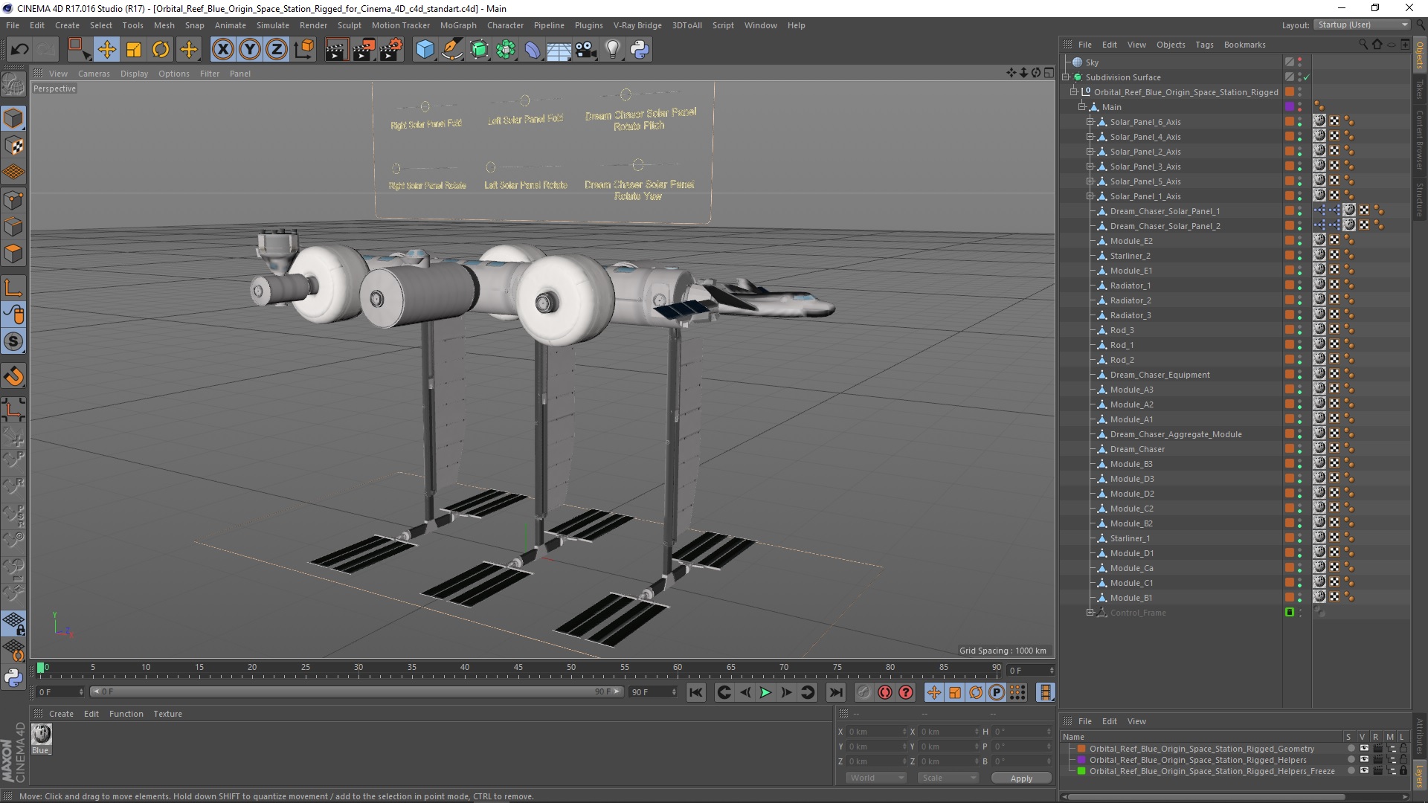1428x803 pixels.
Task: Click the Python script icon in the toolbar
Action: tap(640, 50)
